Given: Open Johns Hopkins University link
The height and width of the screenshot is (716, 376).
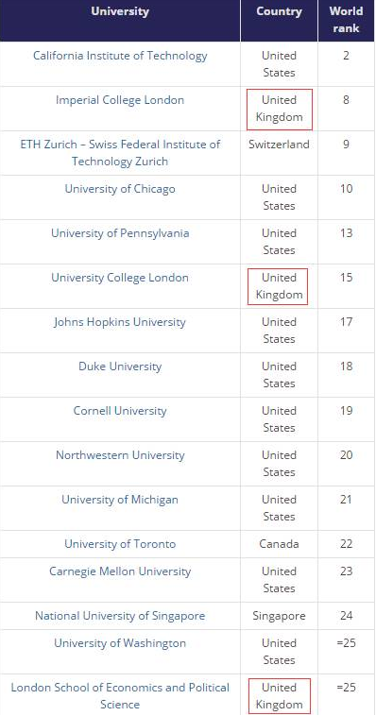Looking at the screenshot, I should (x=120, y=322).
